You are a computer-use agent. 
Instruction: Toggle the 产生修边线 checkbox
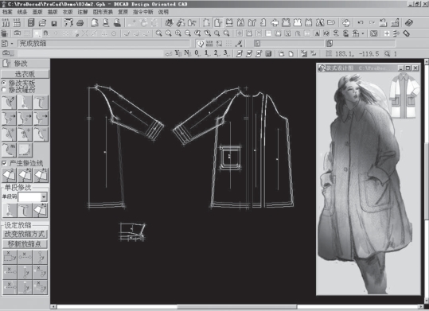point(4,163)
